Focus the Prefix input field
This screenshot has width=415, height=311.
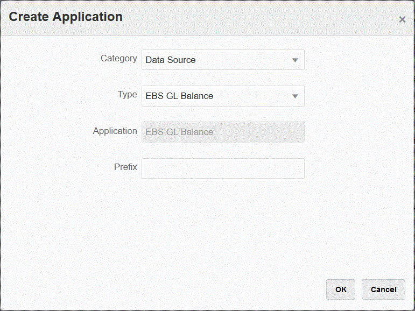click(223, 168)
